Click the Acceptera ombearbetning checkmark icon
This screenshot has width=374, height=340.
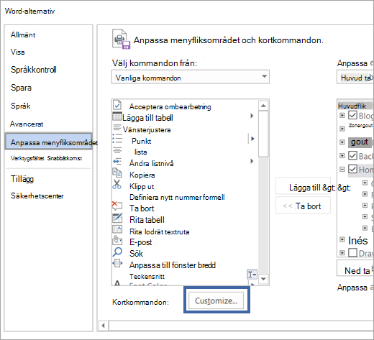click(x=117, y=105)
